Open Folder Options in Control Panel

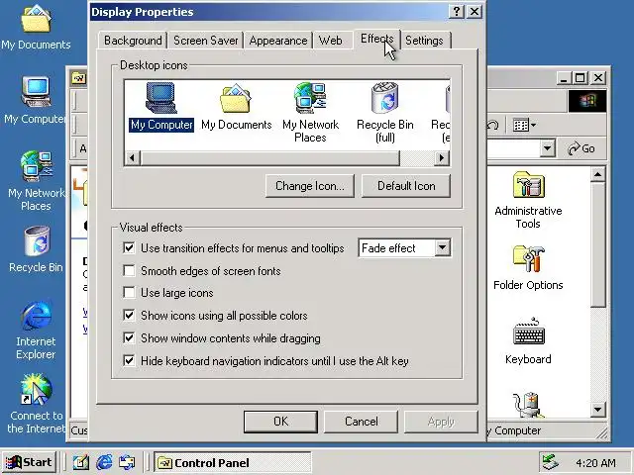(528, 268)
